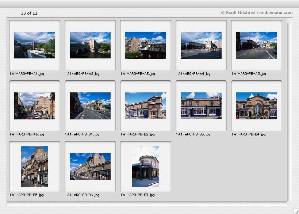Click the vertical scrollbar of the thumbnail pane

point(289,112)
